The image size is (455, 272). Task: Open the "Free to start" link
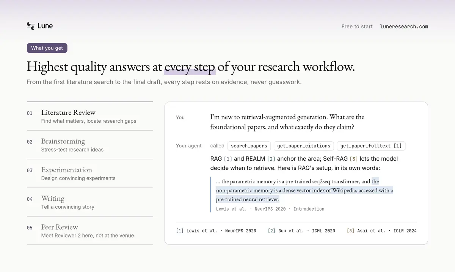357,27
